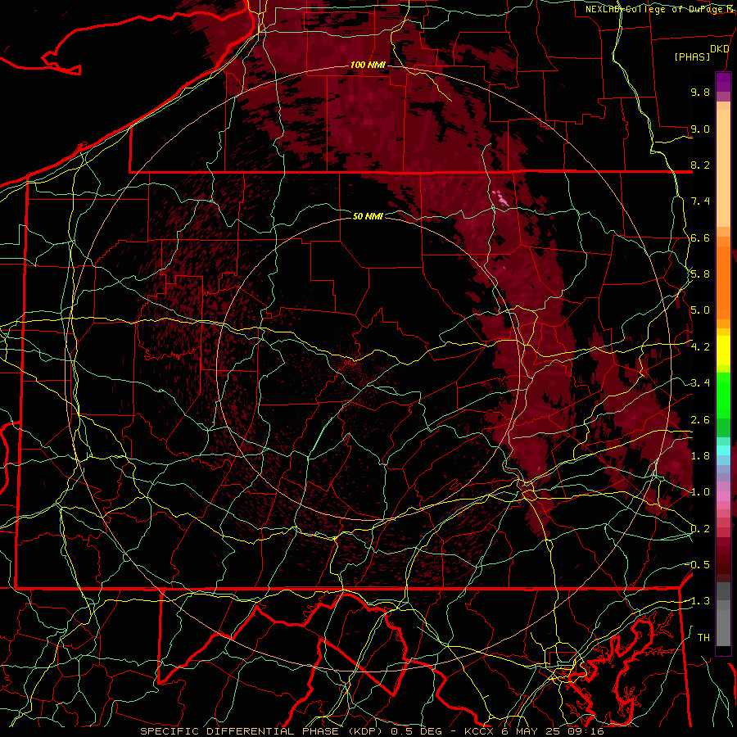Click the 9.8 color scale value
The width and height of the screenshot is (737, 737).
(x=700, y=92)
